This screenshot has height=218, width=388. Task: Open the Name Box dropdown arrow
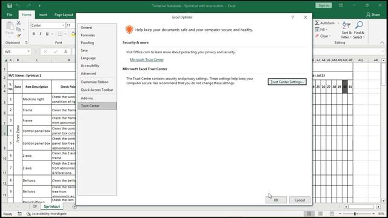28,51
